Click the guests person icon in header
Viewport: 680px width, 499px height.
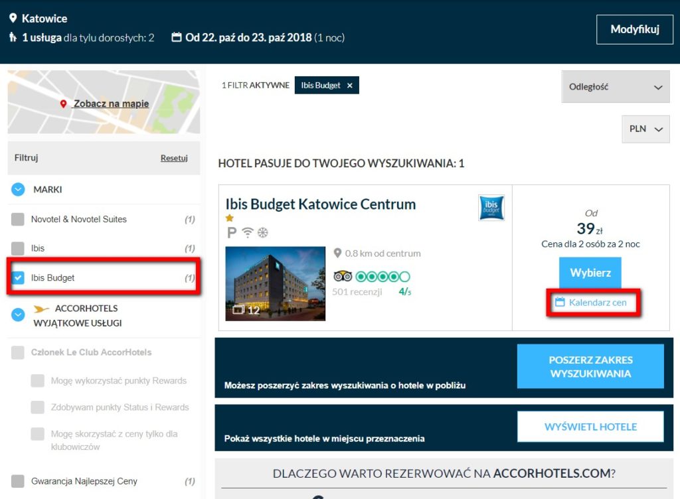pos(13,37)
